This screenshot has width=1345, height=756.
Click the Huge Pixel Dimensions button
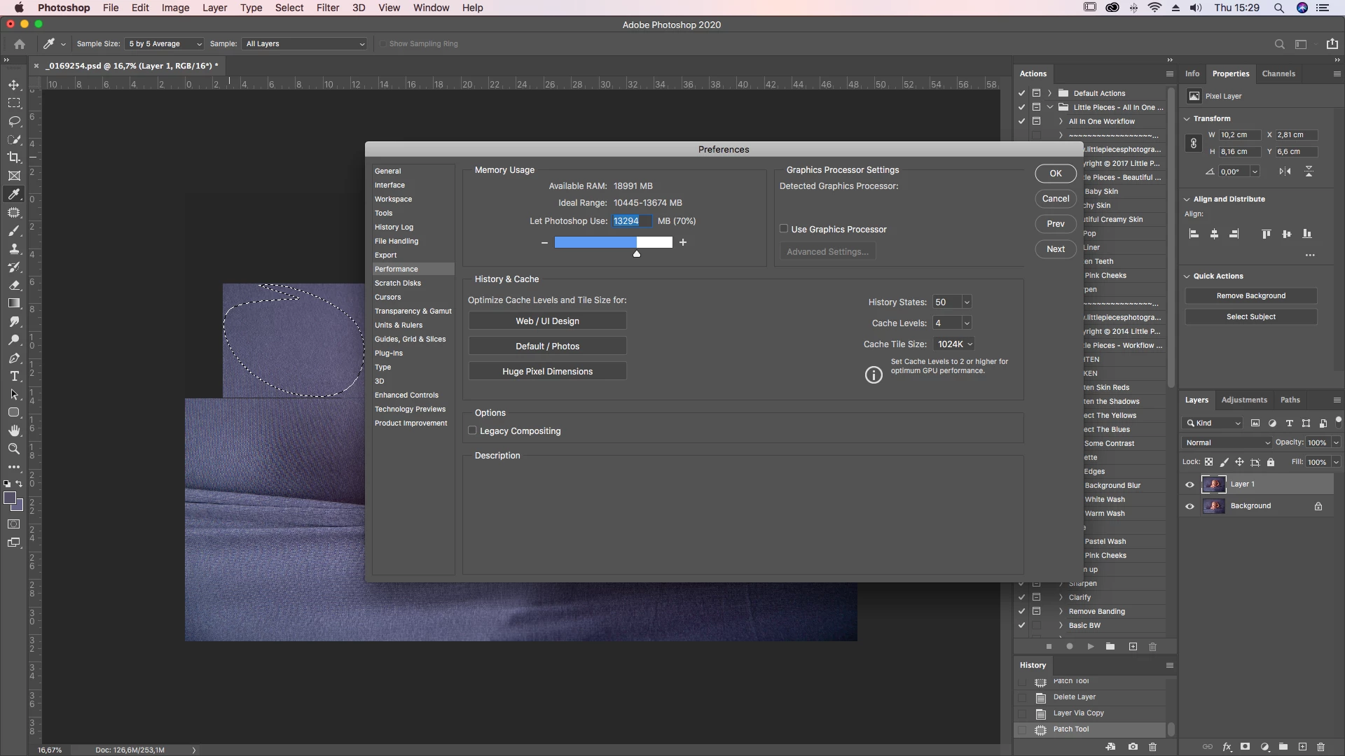547,372
